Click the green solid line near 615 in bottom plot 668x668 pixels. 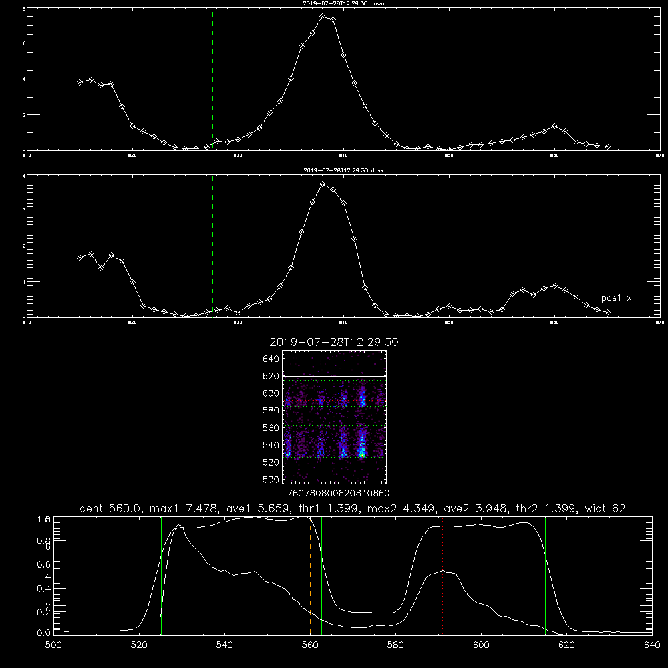point(545,576)
